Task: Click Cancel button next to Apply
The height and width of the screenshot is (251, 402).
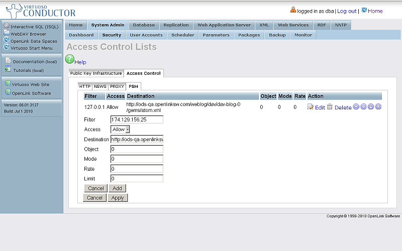Action: click(94, 198)
